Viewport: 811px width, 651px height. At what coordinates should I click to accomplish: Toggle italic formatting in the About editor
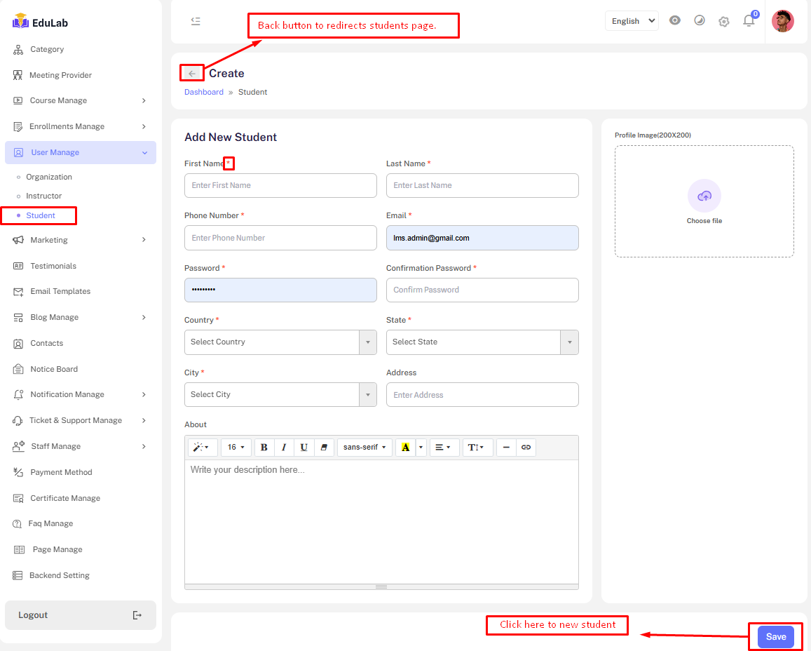284,448
